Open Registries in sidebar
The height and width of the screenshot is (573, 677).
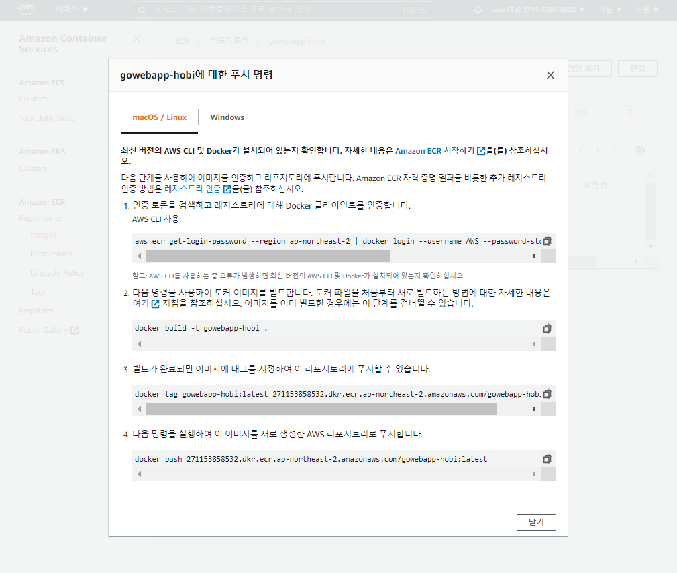[x=36, y=311]
